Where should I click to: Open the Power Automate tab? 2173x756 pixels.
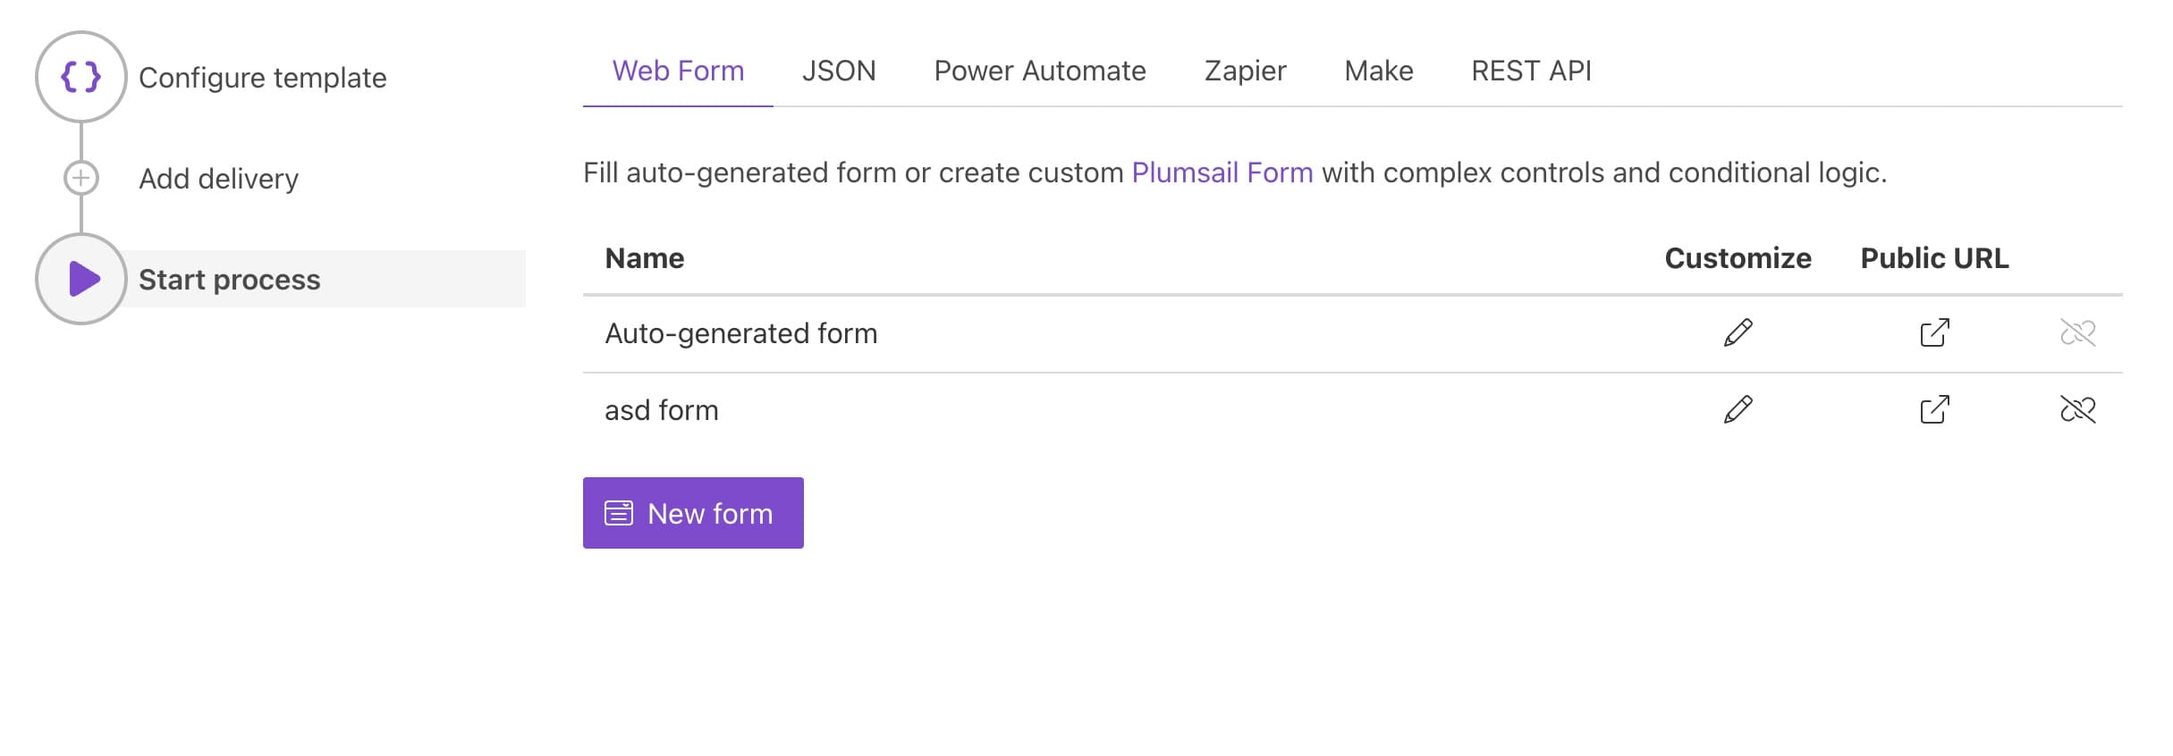pos(1039,71)
